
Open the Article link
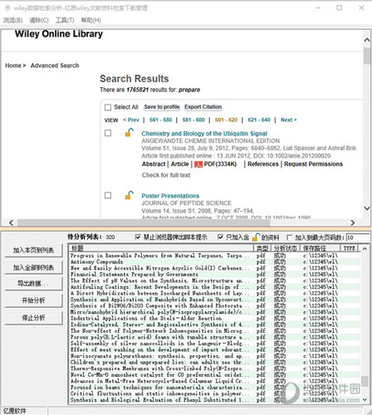click(179, 164)
